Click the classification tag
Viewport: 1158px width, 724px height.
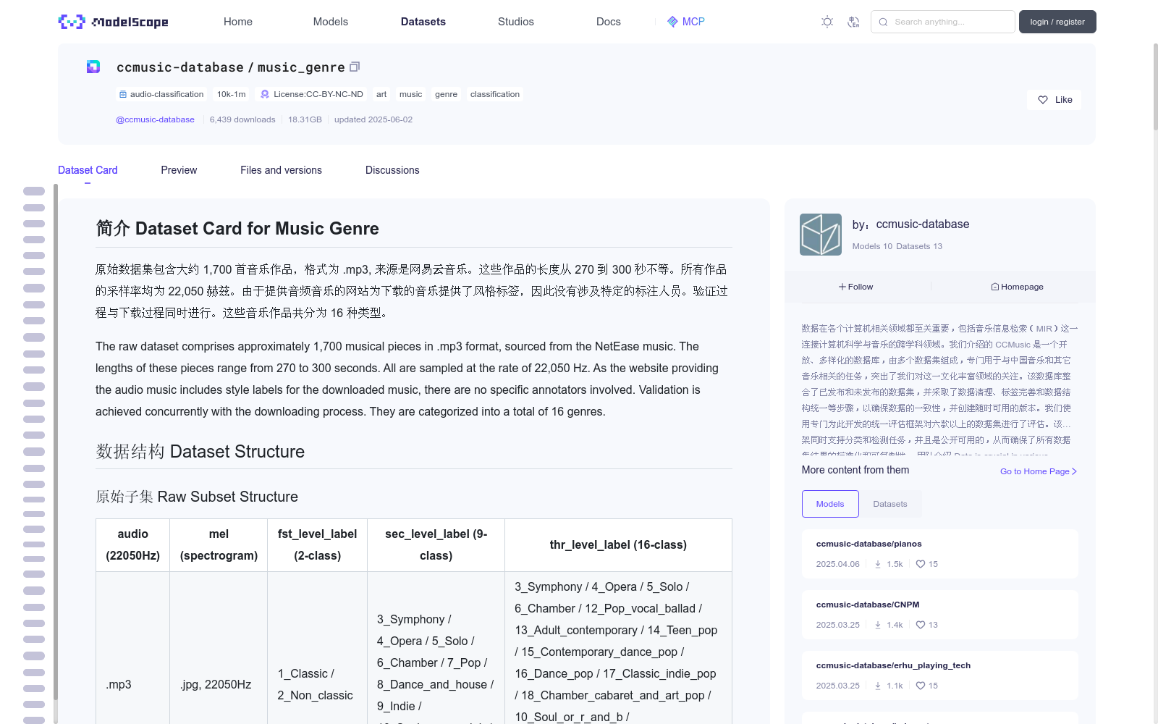[x=495, y=94]
